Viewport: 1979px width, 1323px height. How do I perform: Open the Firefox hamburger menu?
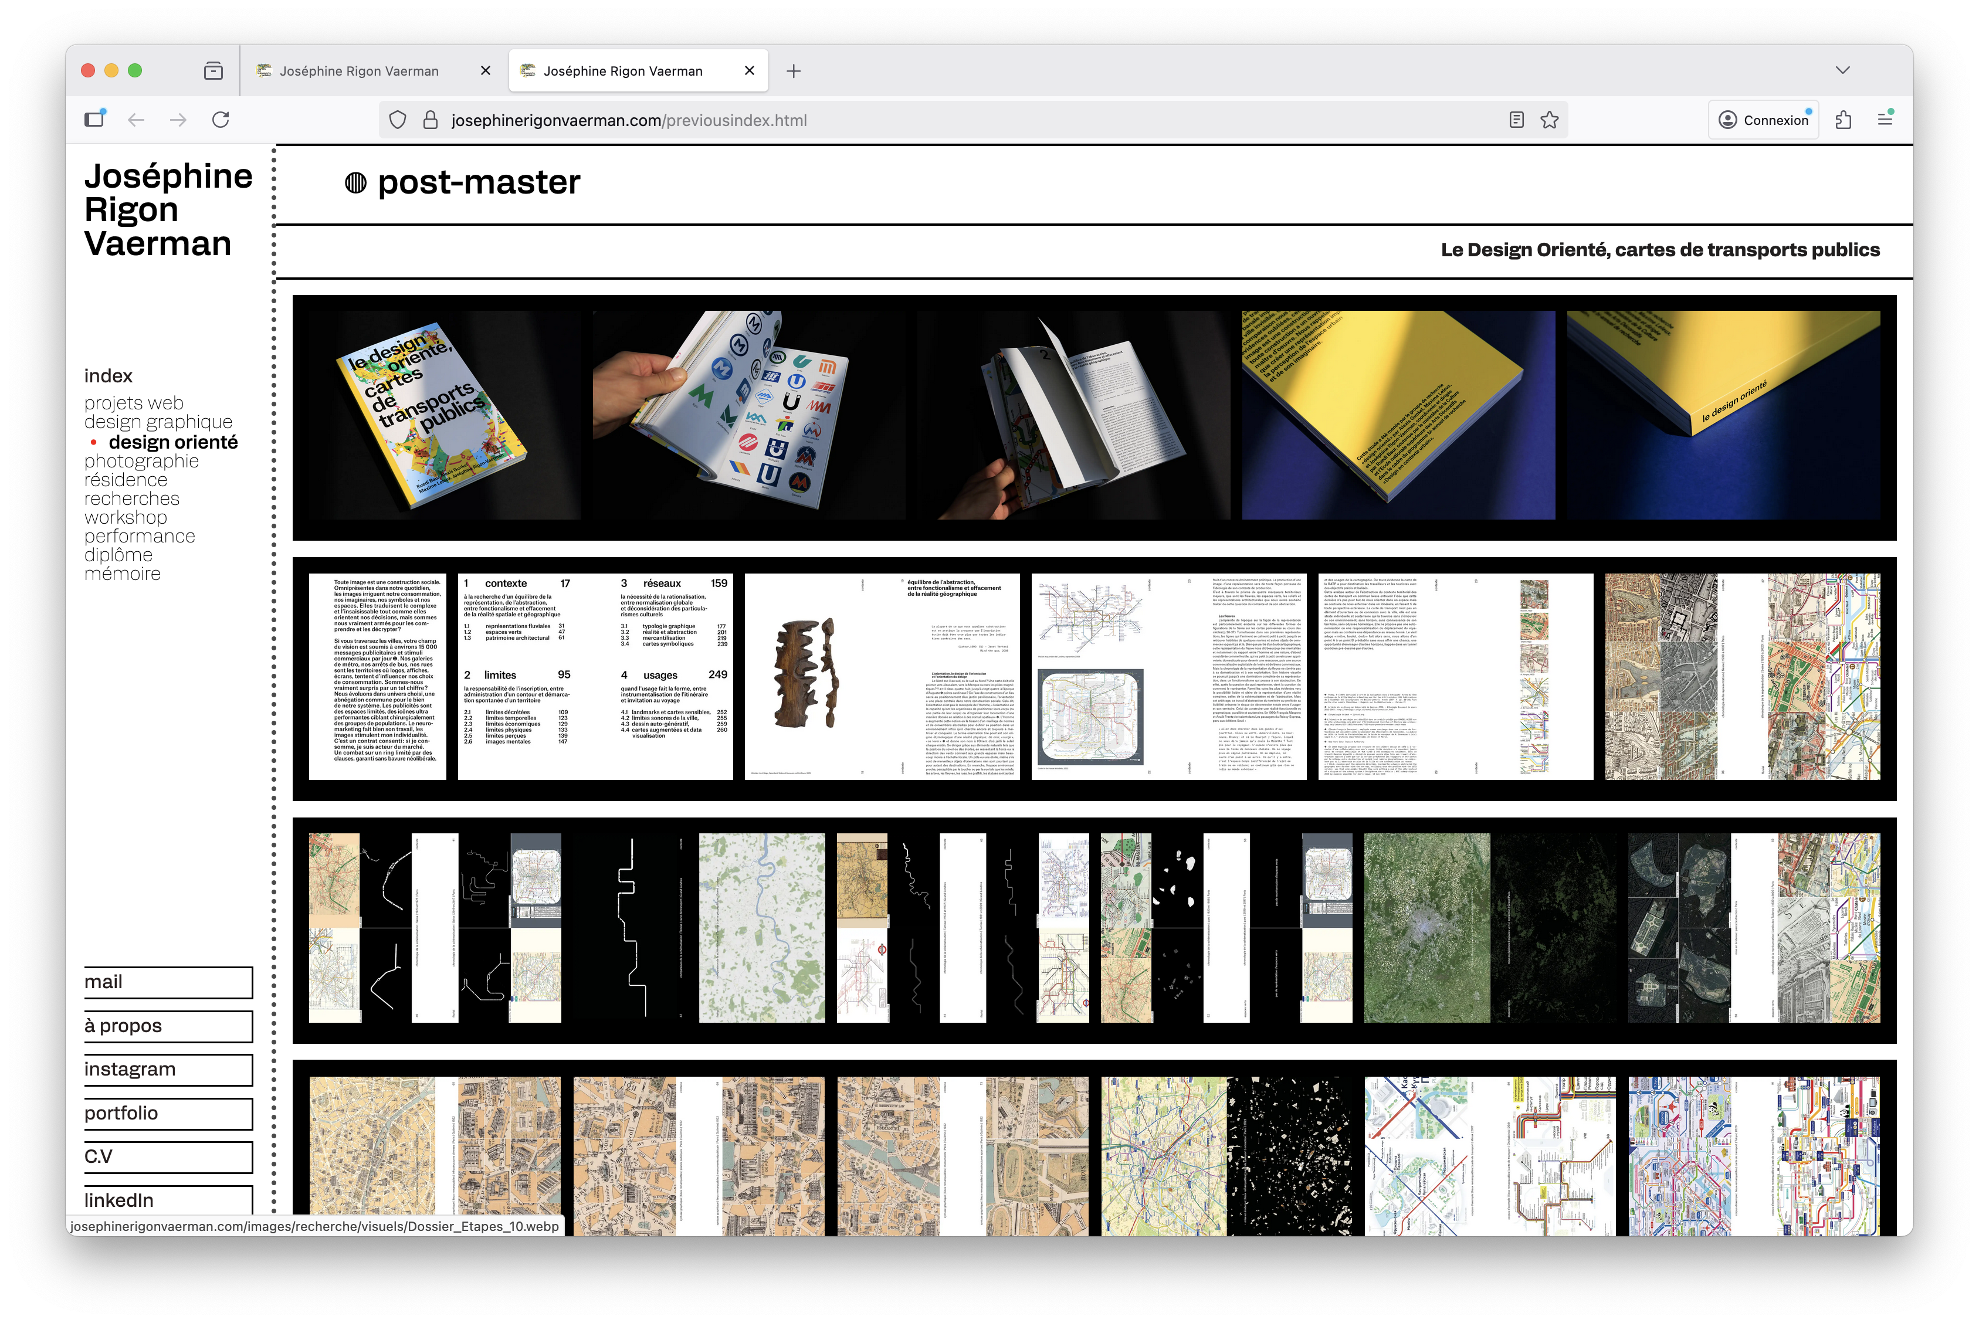pyautogui.click(x=1885, y=120)
